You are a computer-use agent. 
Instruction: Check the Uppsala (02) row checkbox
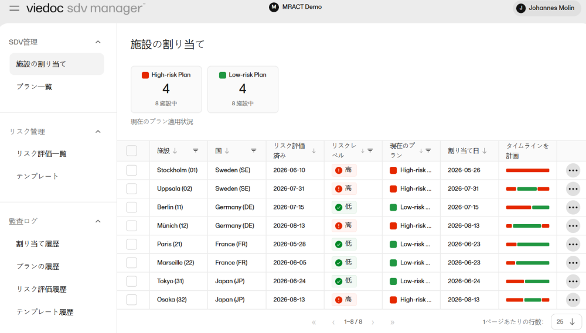pos(131,189)
